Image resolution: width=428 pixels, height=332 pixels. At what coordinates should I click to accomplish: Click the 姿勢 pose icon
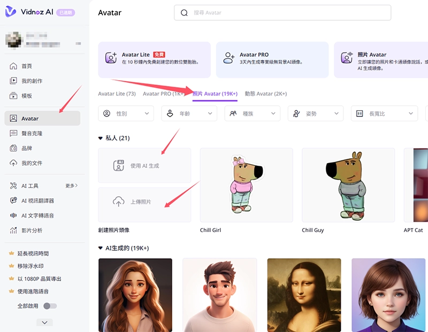(296, 113)
